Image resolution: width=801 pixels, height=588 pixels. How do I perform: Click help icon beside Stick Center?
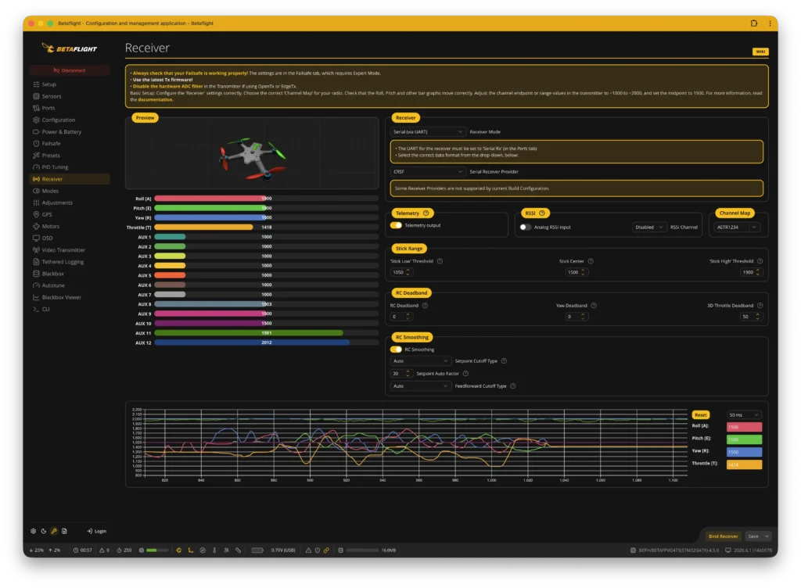click(591, 261)
